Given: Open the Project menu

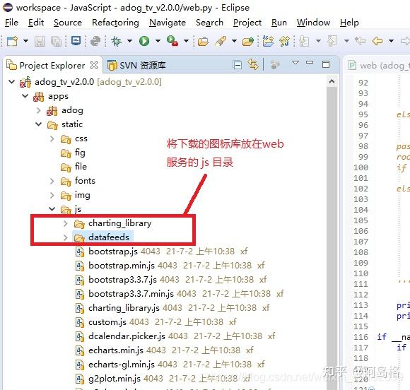Looking at the screenshot, I should click(x=247, y=23).
